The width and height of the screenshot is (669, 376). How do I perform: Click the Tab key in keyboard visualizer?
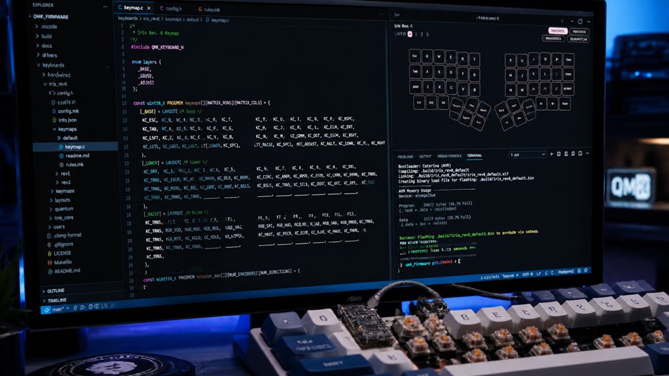(x=415, y=71)
